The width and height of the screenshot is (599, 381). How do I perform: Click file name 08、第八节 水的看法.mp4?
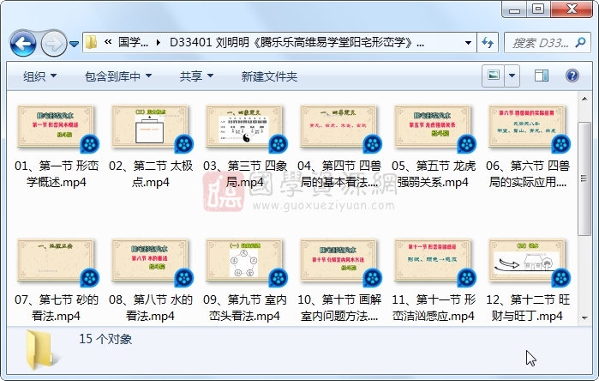(x=151, y=307)
